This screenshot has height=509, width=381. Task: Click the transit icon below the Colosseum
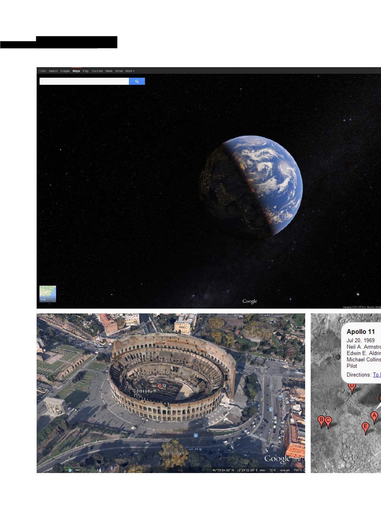[x=196, y=435]
